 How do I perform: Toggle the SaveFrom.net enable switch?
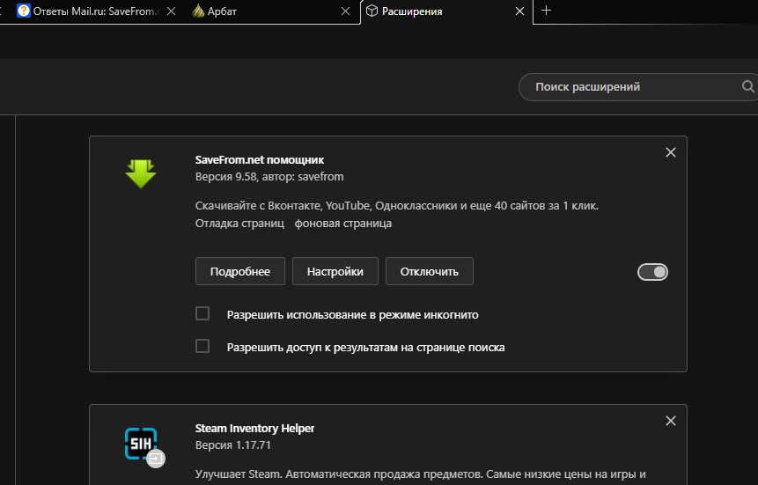(652, 272)
